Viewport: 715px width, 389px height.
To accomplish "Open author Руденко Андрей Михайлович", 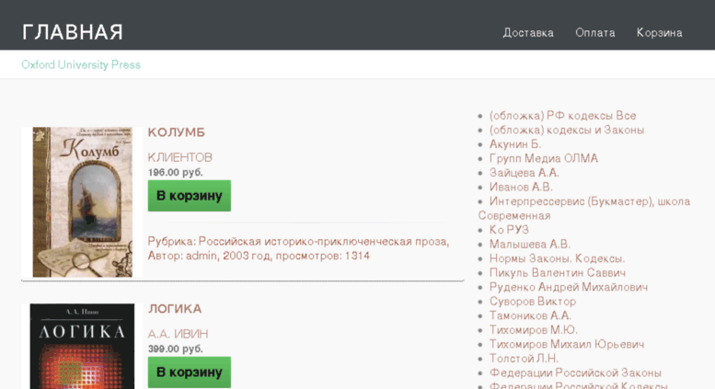I will (x=569, y=287).
